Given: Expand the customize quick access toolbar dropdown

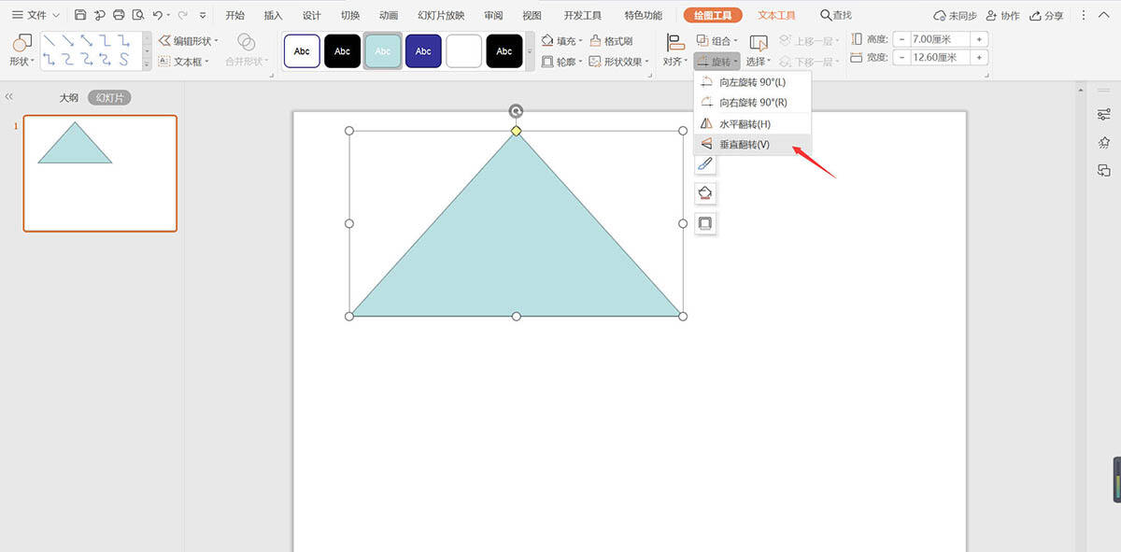Looking at the screenshot, I should click(203, 15).
